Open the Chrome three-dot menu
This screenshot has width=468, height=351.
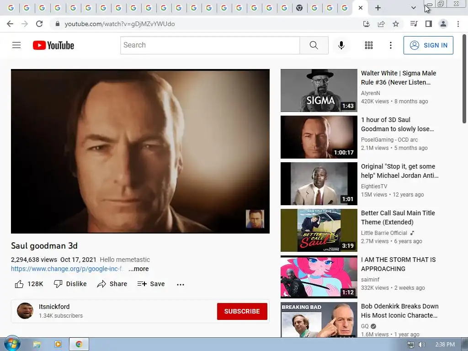tap(458, 24)
